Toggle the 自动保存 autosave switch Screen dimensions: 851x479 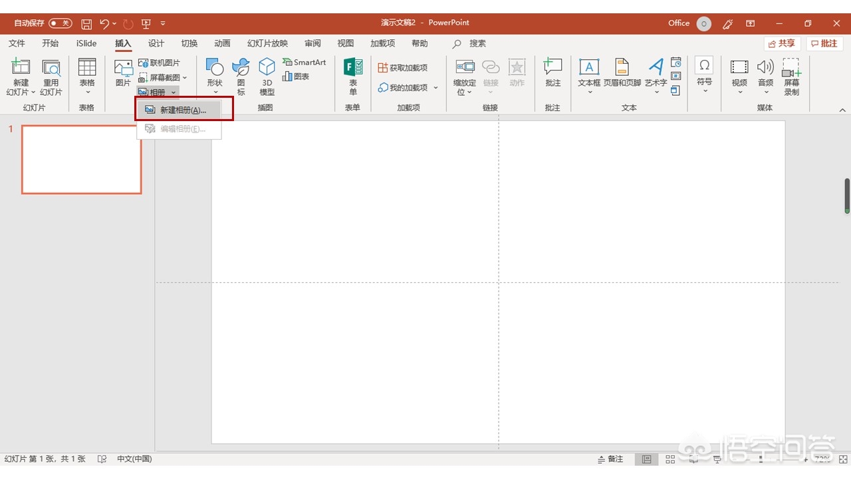[x=60, y=23]
